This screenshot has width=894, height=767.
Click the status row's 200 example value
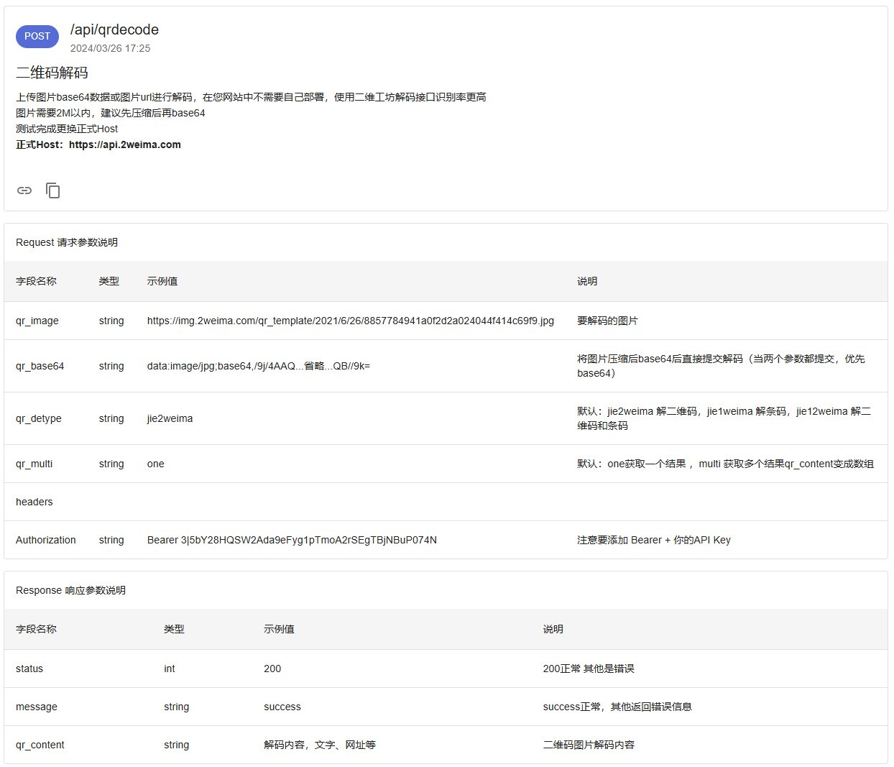(272, 669)
